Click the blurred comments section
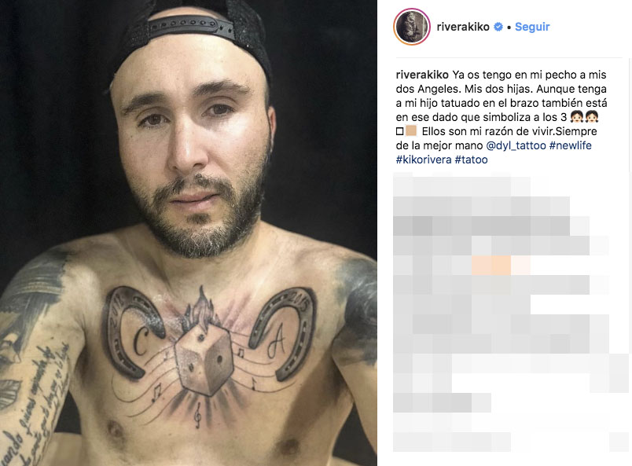The height and width of the screenshot is (466, 632). 511,313
